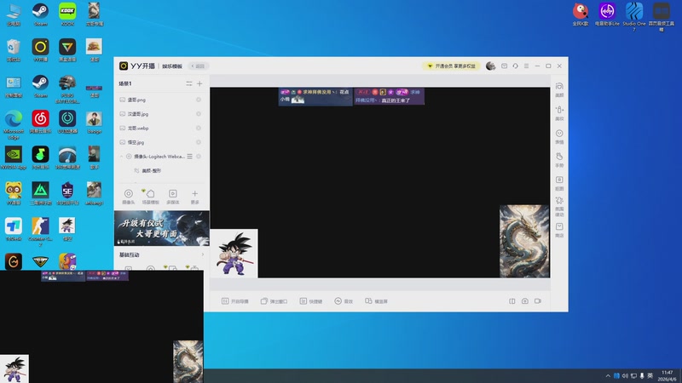Open Steam shortcut in top desktop row
The height and width of the screenshot is (383, 682).
point(40,14)
